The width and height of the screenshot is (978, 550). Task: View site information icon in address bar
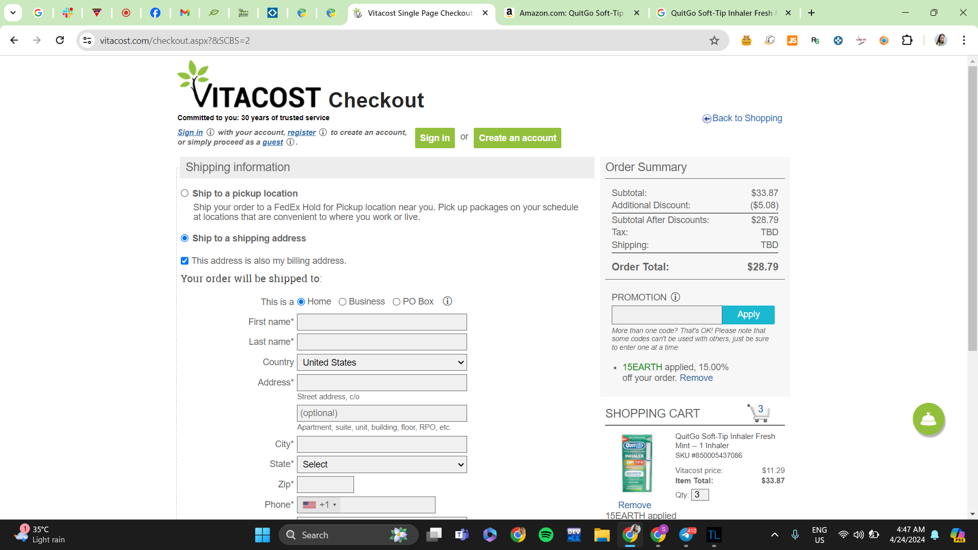pyautogui.click(x=88, y=40)
